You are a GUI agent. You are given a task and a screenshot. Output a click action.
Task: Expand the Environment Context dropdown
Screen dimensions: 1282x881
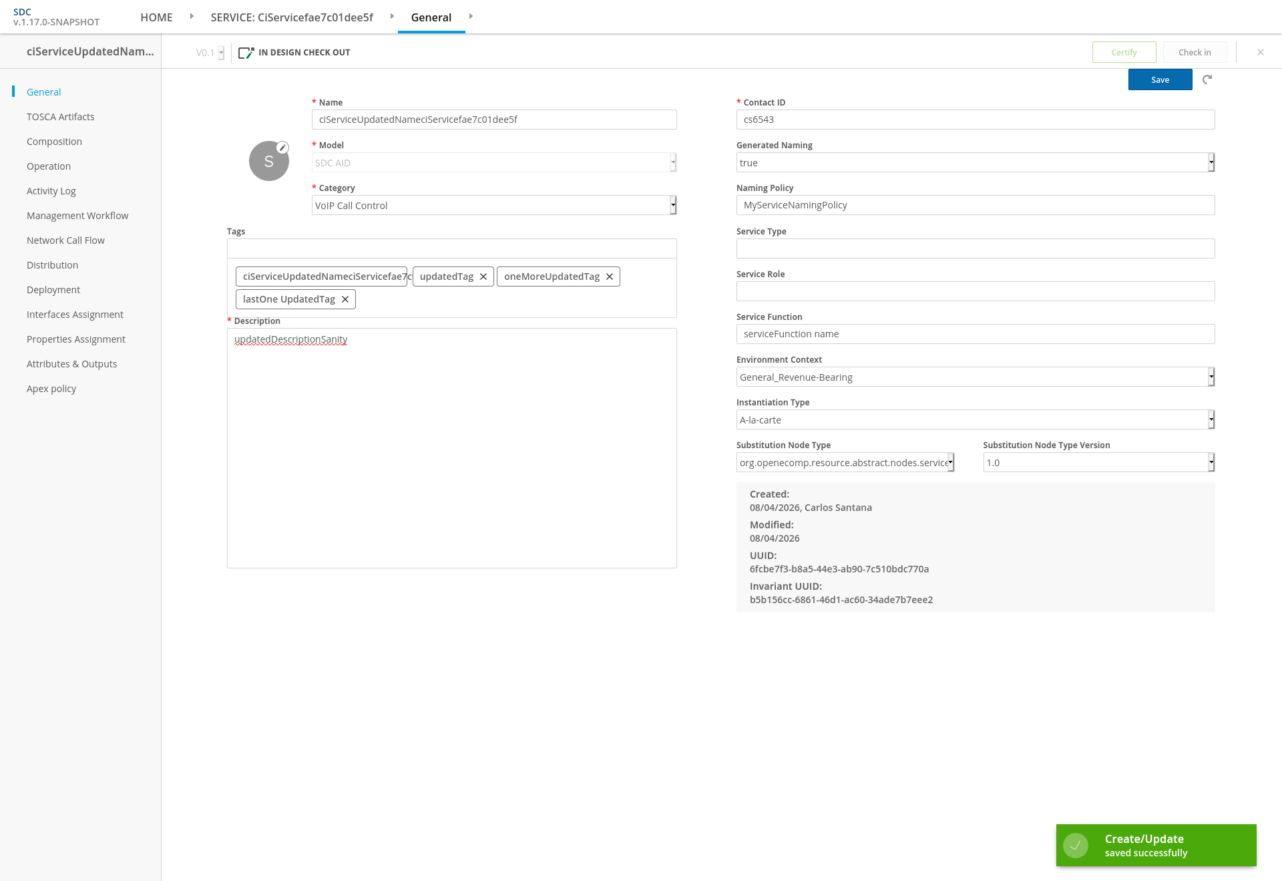click(x=976, y=377)
